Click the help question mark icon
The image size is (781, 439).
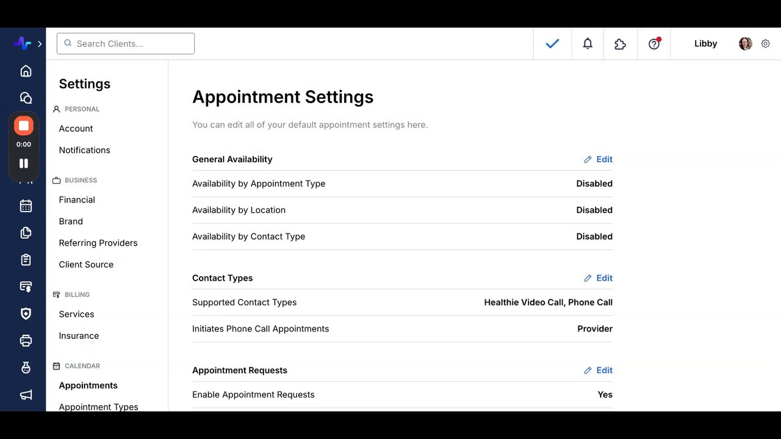pos(654,44)
